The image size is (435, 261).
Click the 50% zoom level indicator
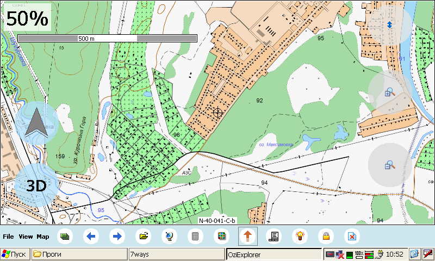(x=28, y=18)
